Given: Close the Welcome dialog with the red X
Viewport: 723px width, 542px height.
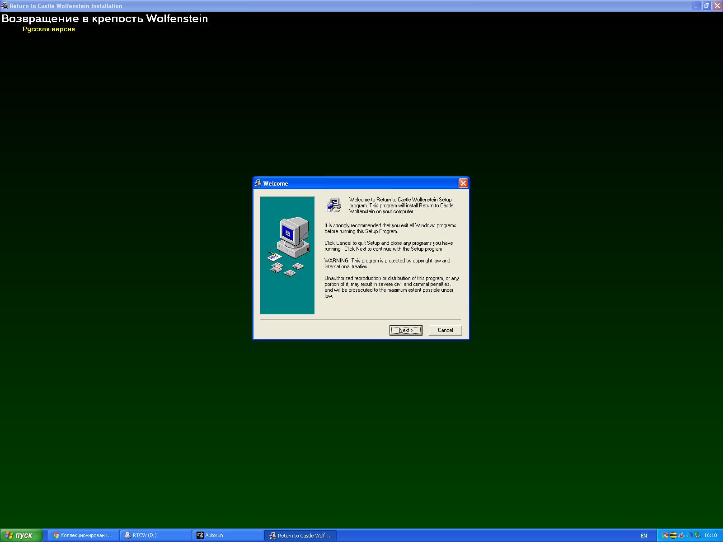Looking at the screenshot, I should (x=463, y=183).
